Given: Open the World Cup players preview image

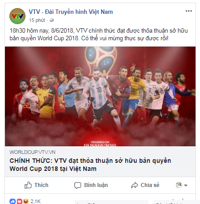Looking at the screenshot, I should click(x=100, y=96).
